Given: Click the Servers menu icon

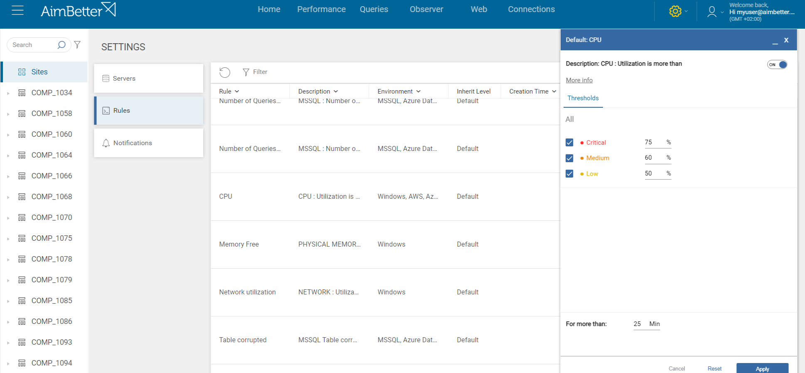Looking at the screenshot, I should (106, 79).
